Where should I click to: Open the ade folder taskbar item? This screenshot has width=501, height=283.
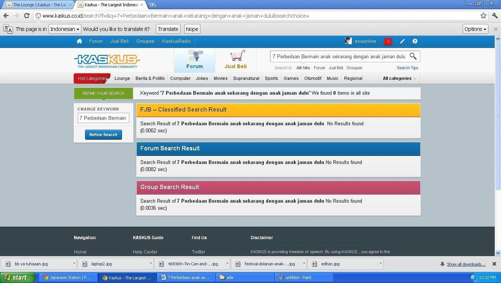coord(245,278)
